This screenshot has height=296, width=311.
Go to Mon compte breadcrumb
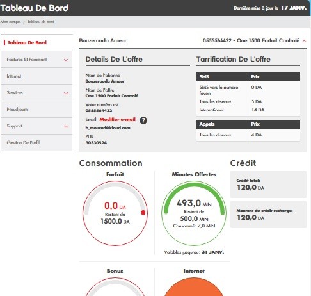pyautogui.click(x=10, y=22)
